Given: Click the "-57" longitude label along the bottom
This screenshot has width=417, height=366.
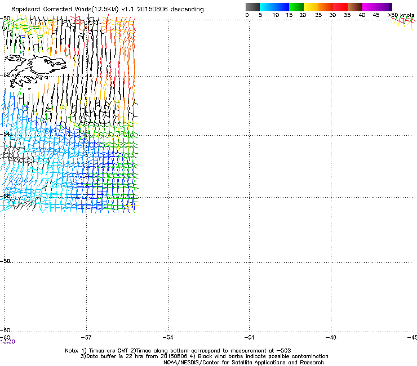Looking at the screenshot, I should pyautogui.click(x=86, y=337).
